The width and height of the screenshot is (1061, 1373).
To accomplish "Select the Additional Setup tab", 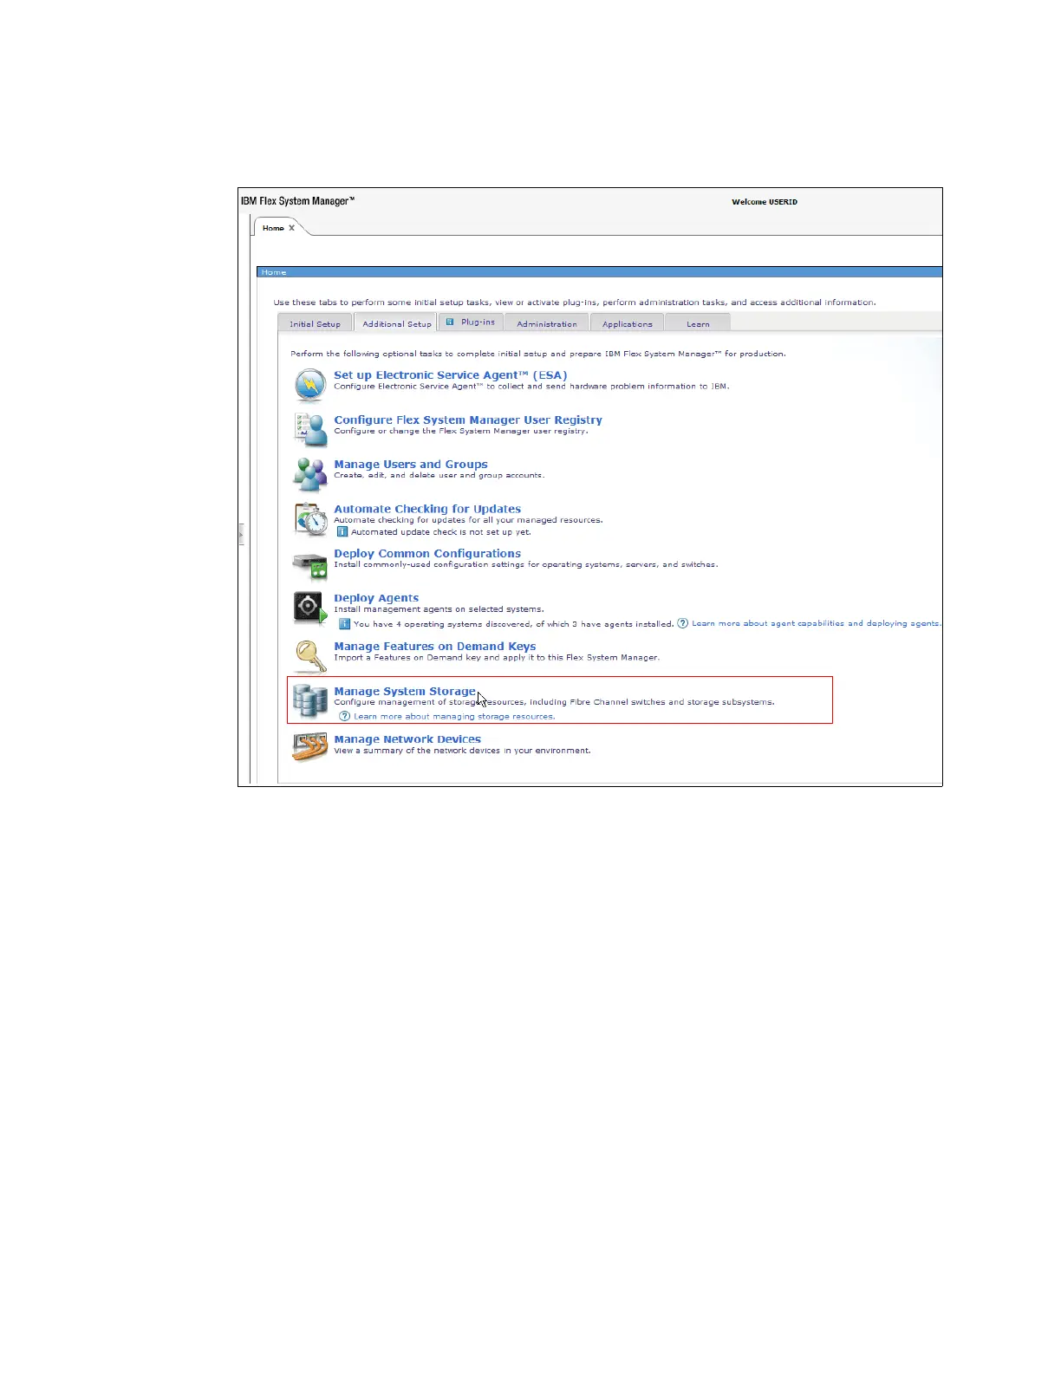I will click(396, 323).
